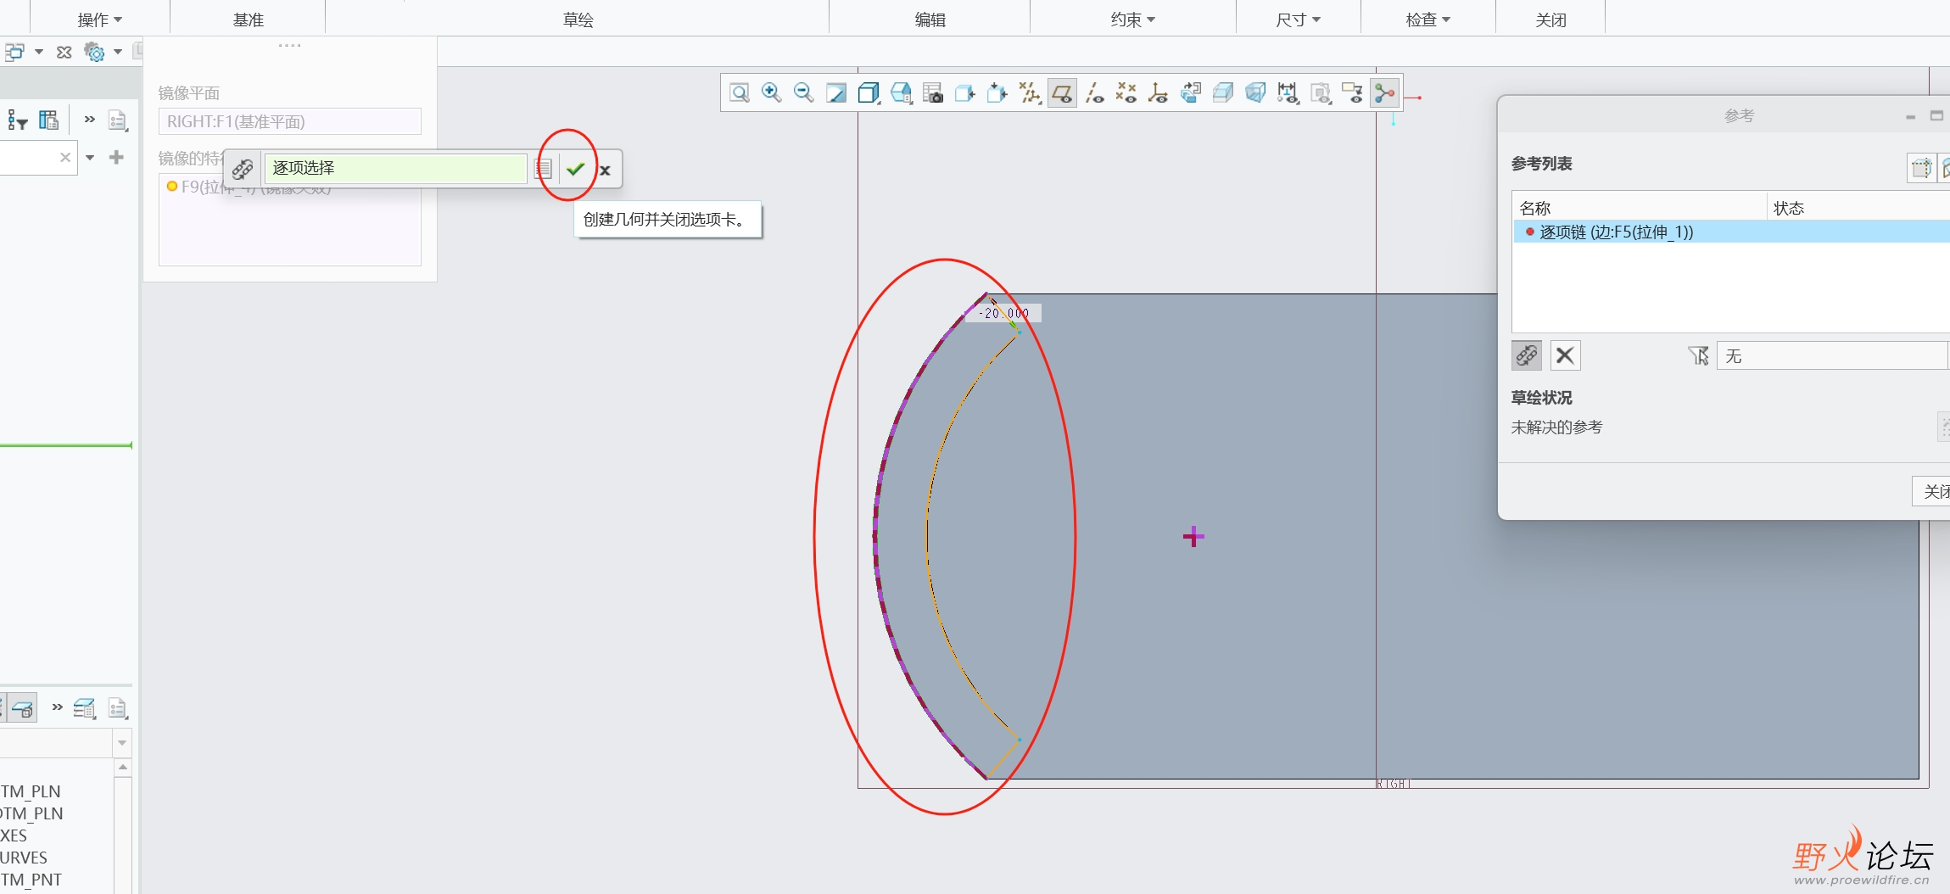Open the display style cube icon
Image resolution: width=1950 pixels, height=894 pixels.
[x=869, y=93]
